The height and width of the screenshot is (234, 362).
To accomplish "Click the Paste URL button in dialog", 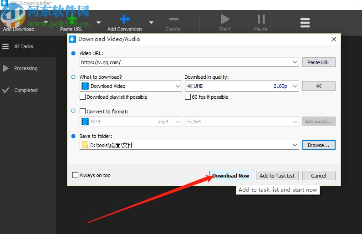I will click(319, 62).
